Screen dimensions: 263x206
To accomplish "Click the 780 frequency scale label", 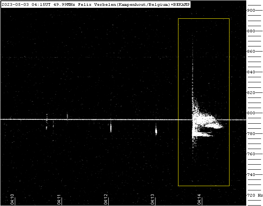I will pyautogui.click(x=251, y=134).
